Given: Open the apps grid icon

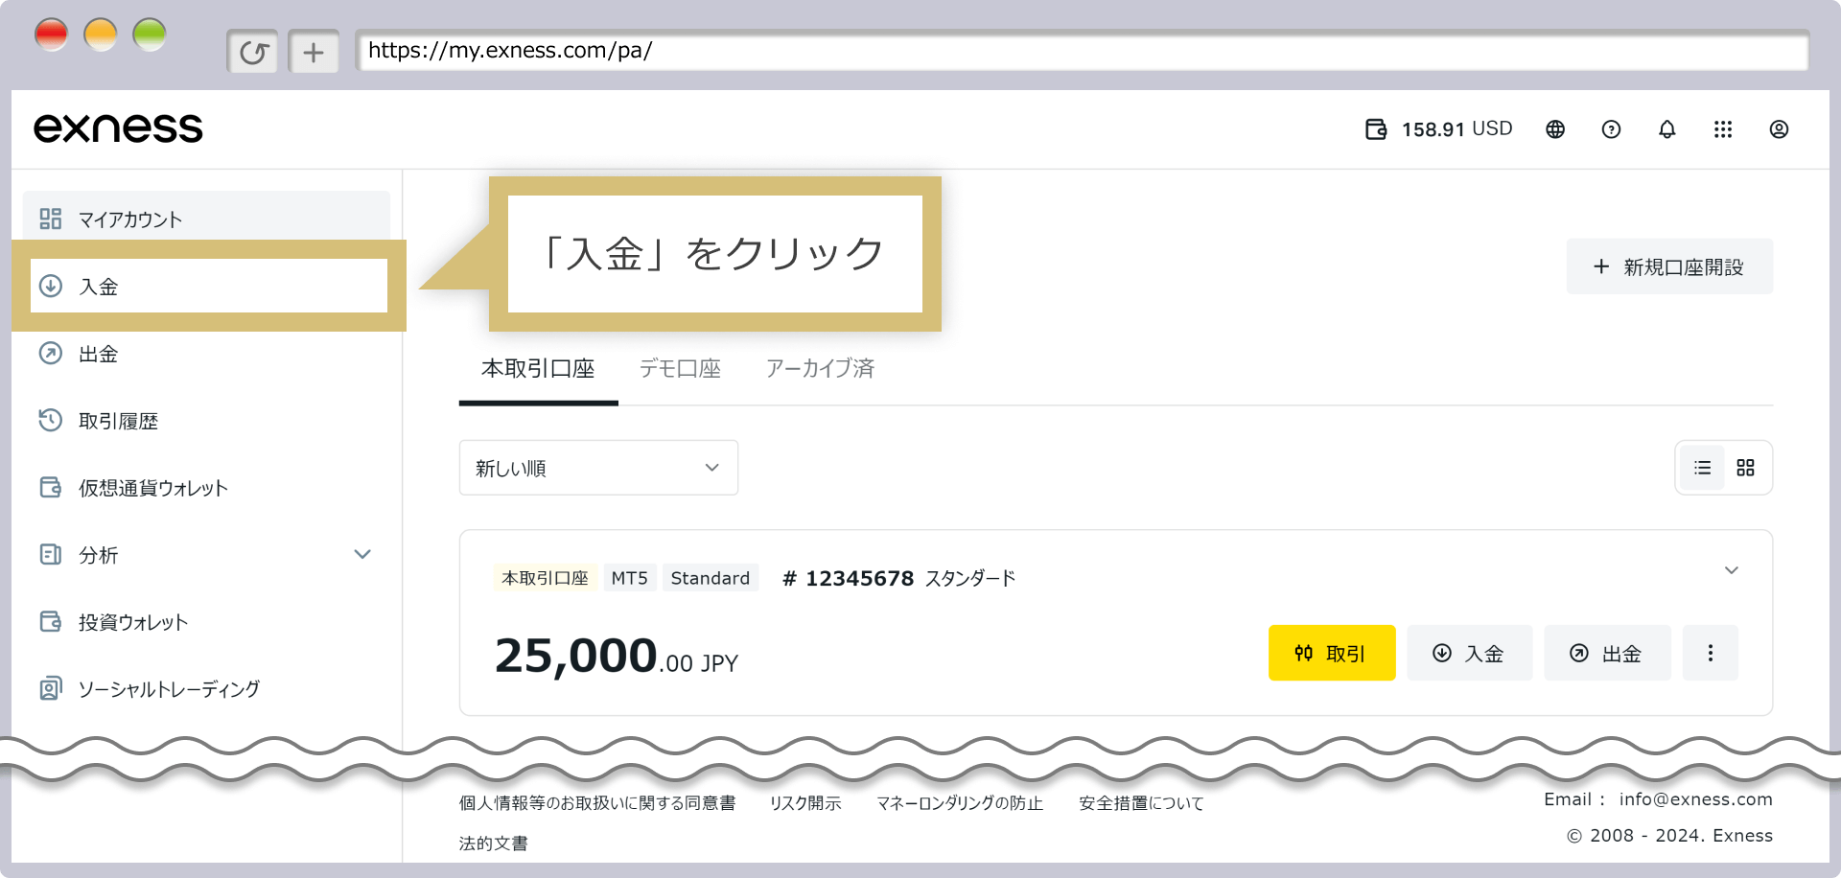Looking at the screenshot, I should click(1723, 129).
